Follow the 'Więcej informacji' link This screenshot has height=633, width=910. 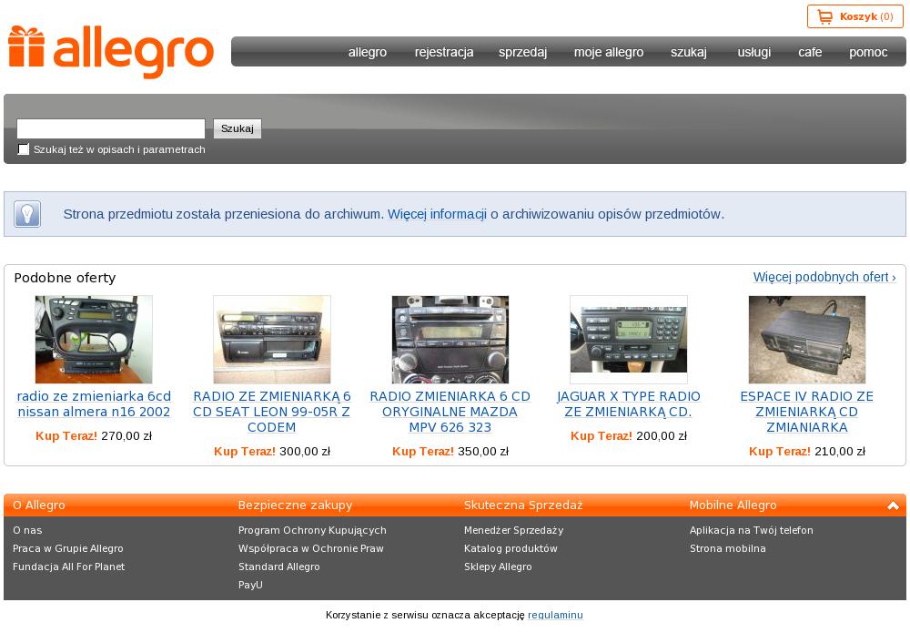(437, 214)
